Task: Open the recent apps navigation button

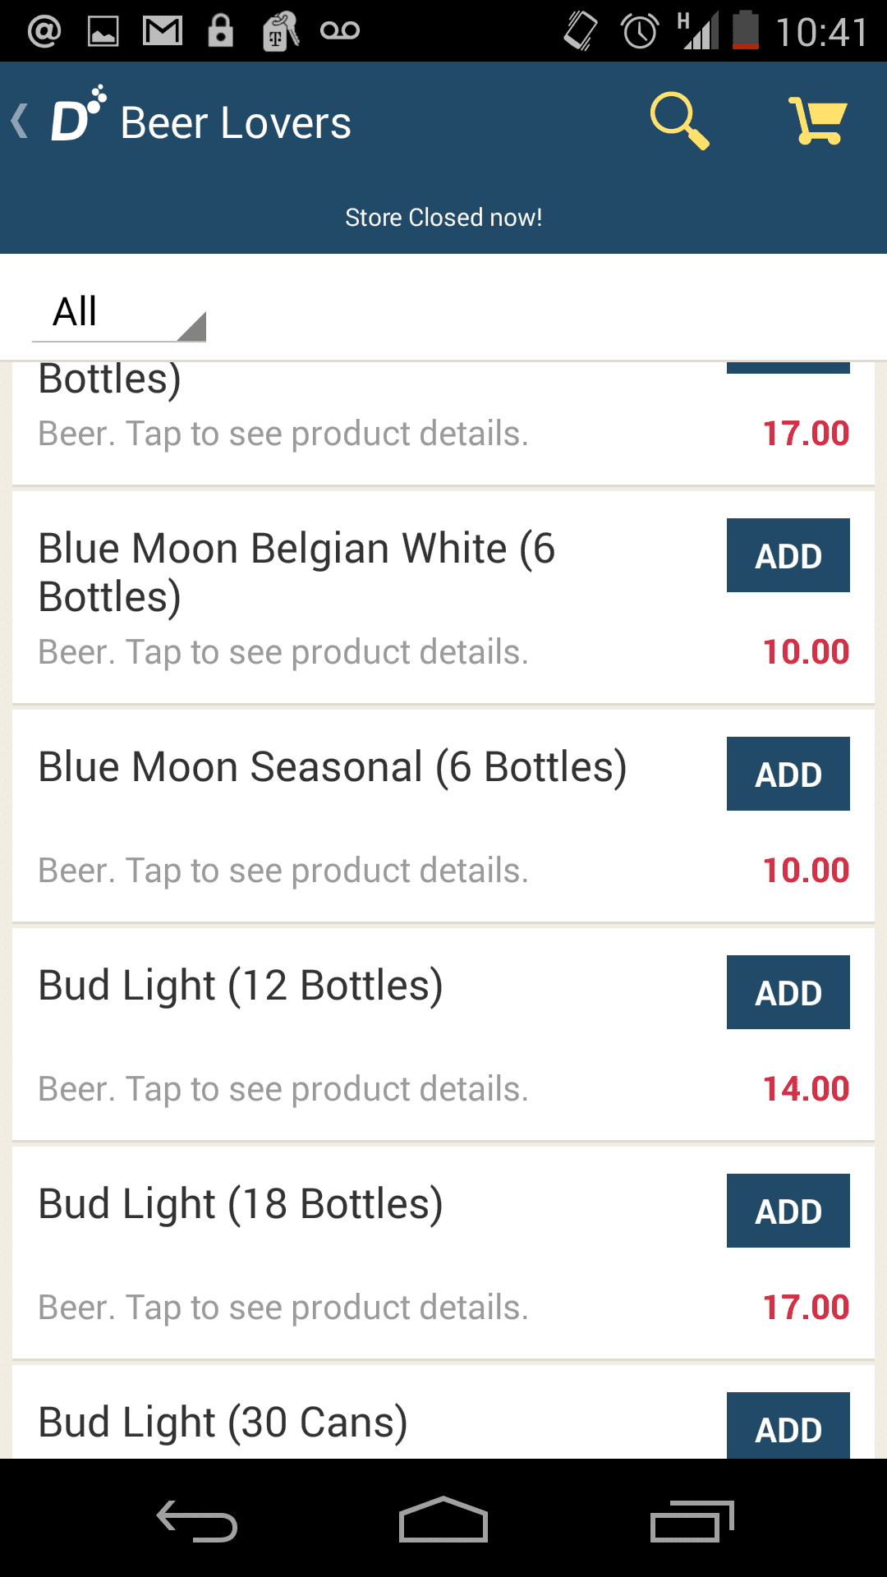Action: (x=691, y=1521)
